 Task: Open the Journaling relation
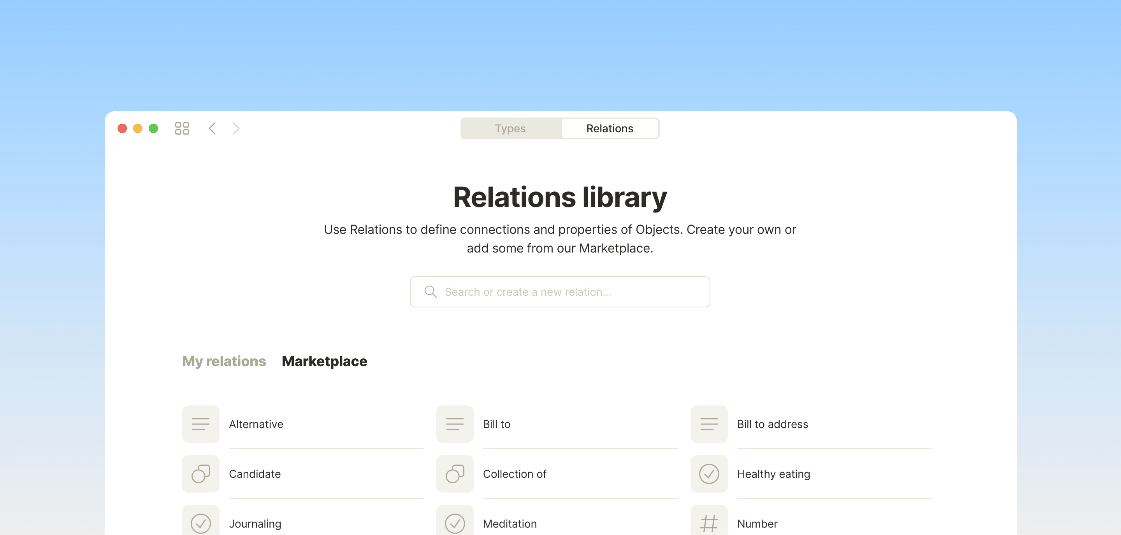(x=303, y=521)
